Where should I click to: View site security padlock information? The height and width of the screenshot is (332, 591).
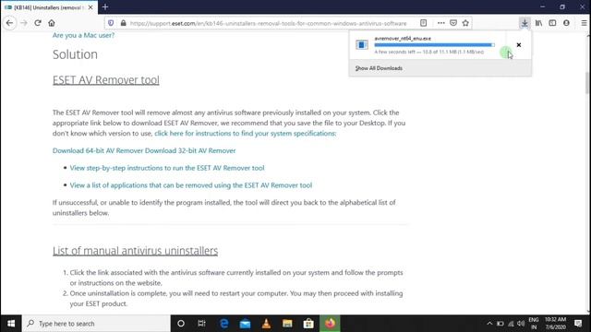point(123,23)
